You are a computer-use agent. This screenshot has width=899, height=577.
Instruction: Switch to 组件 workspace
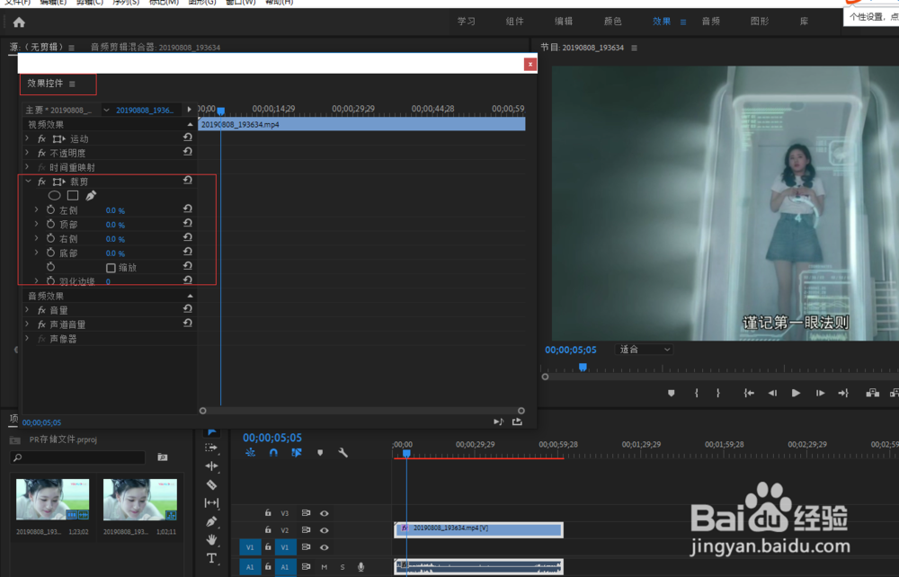[x=515, y=22]
